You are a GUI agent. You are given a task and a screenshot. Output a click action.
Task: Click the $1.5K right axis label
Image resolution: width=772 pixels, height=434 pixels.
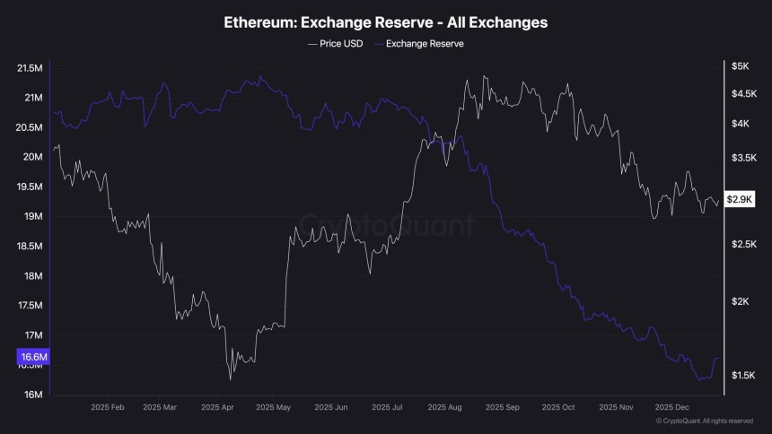pos(741,375)
